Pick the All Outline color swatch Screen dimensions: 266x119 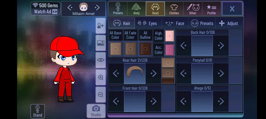pyautogui.click(x=145, y=49)
